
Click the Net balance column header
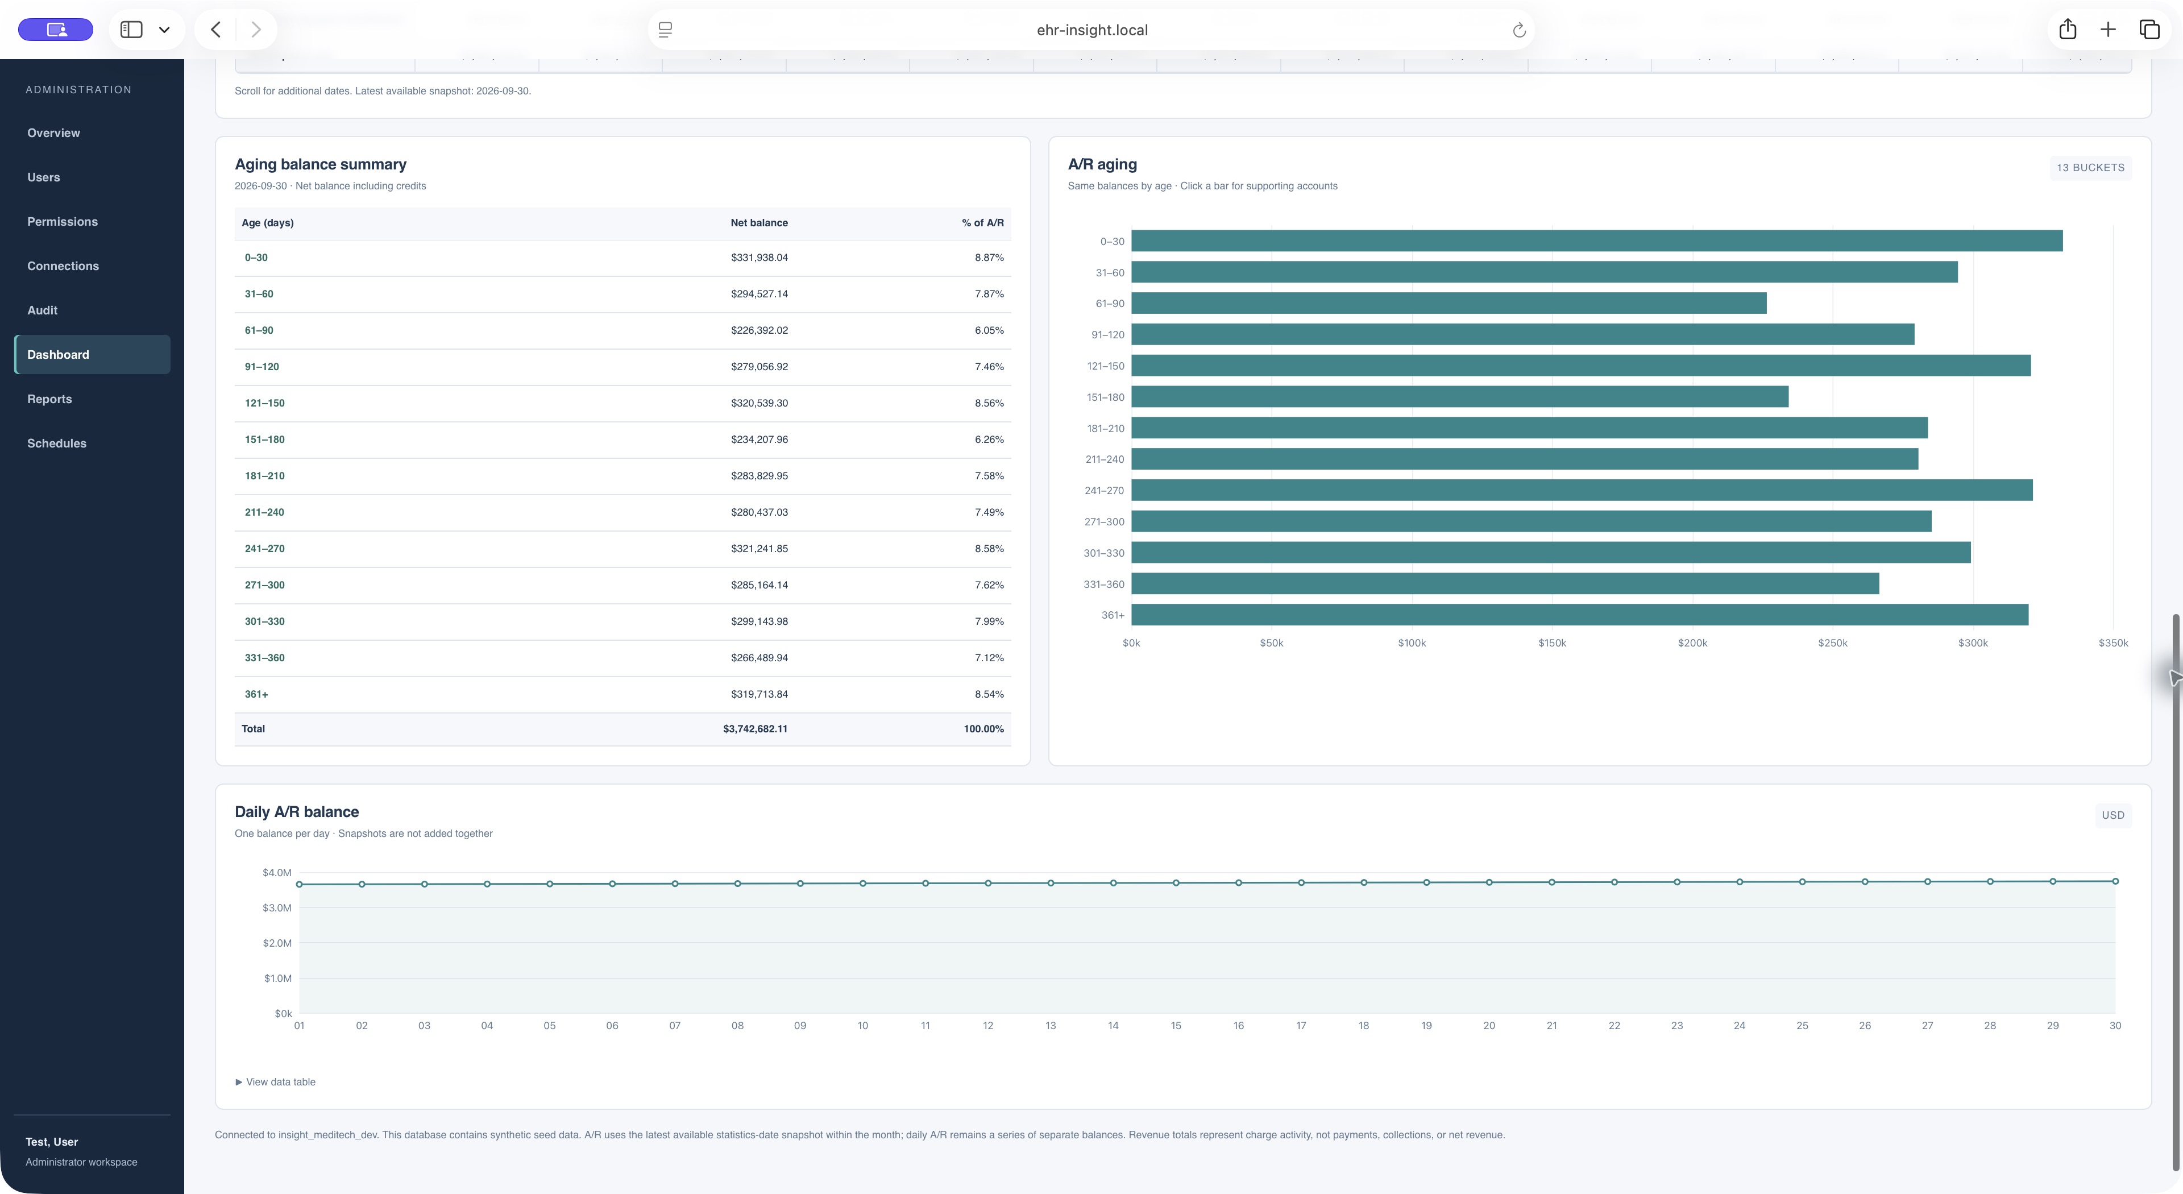[x=760, y=223]
